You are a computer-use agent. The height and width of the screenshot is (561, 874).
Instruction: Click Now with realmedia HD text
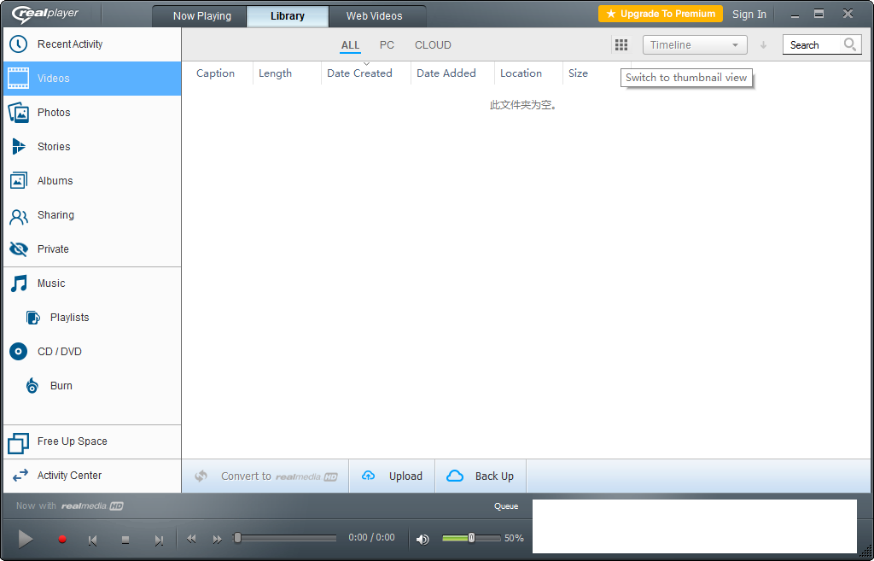point(69,506)
